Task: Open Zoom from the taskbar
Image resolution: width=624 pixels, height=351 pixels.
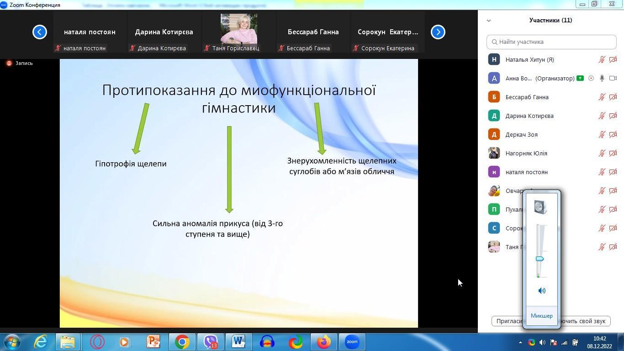Action: [352, 342]
